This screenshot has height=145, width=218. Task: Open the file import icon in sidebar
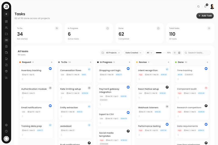coord(6,65)
